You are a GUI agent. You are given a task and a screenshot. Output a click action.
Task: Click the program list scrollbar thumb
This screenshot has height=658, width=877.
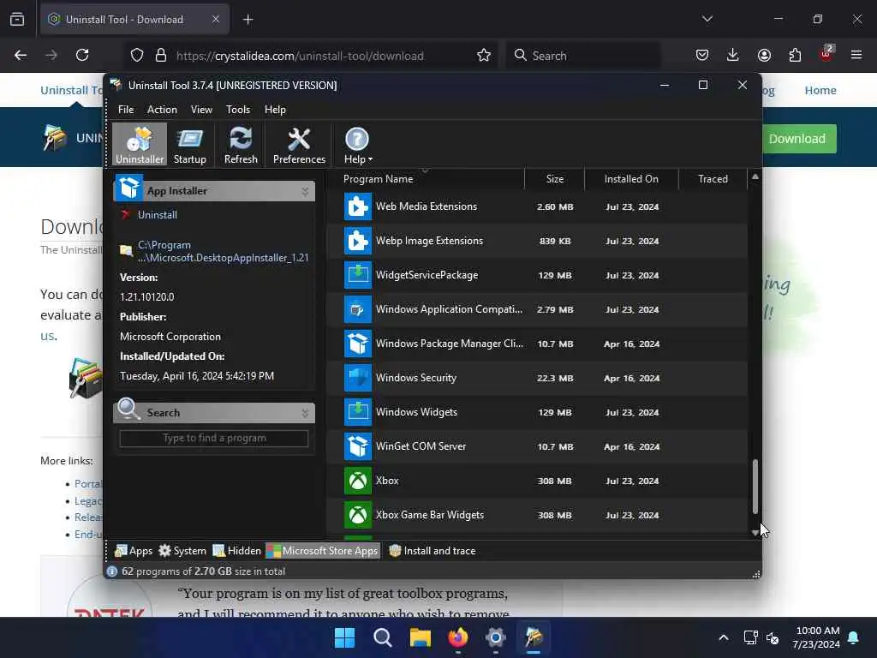pyautogui.click(x=755, y=487)
